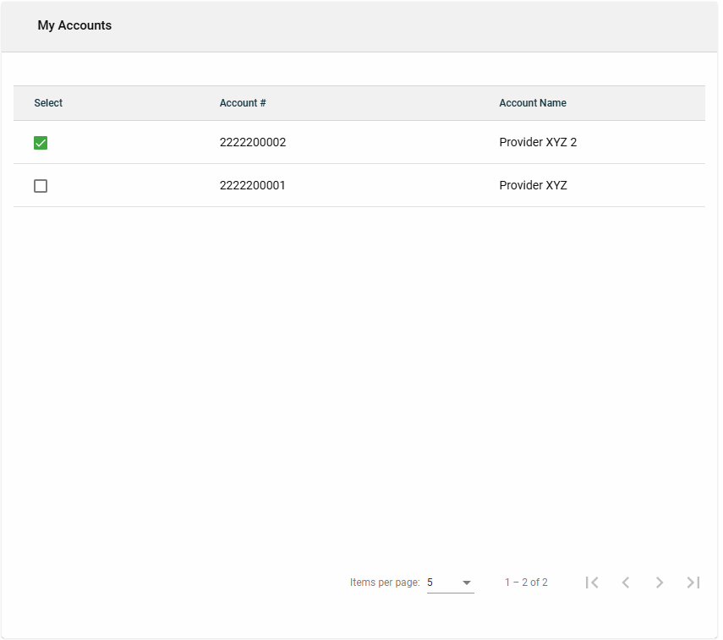Open the Items per page dropdown arrow
The width and height of the screenshot is (723, 640).
pos(467,583)
